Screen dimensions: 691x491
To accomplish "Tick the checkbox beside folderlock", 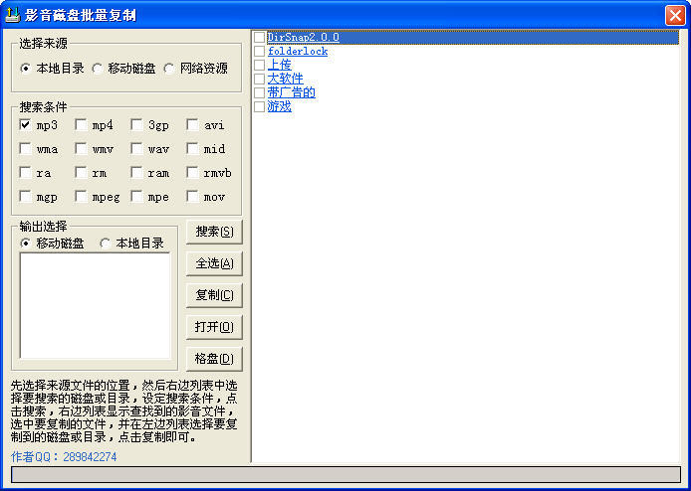I will tap(260, 52).
